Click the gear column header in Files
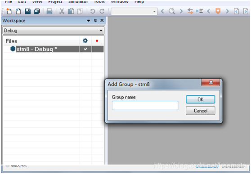Viewport: 251px width, 174px height. [85, 41]
